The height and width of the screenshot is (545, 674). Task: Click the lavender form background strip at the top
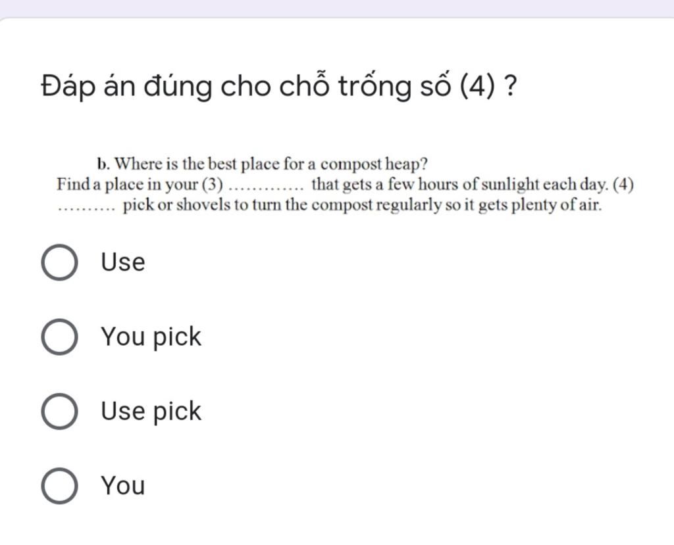tap(337, 8)
